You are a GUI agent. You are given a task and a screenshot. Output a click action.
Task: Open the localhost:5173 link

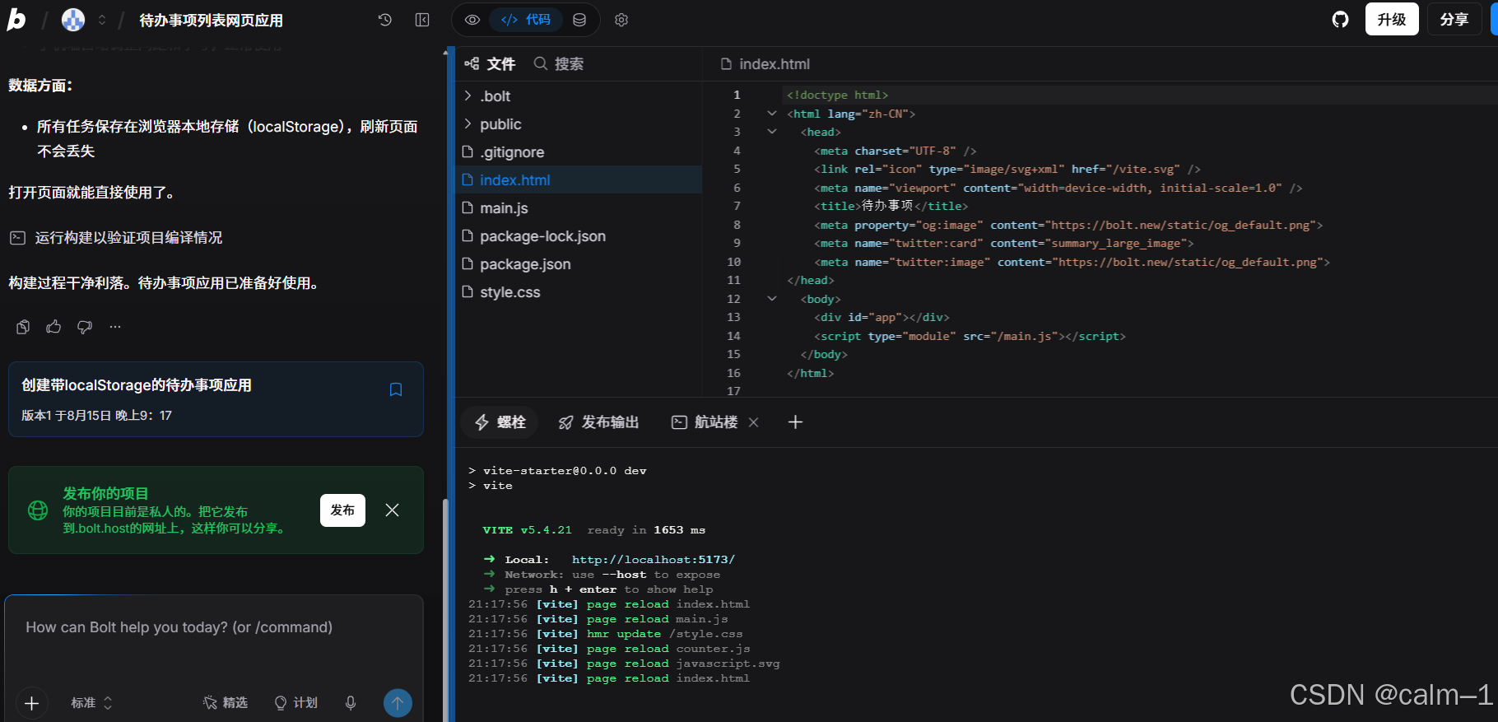point(654,560)
